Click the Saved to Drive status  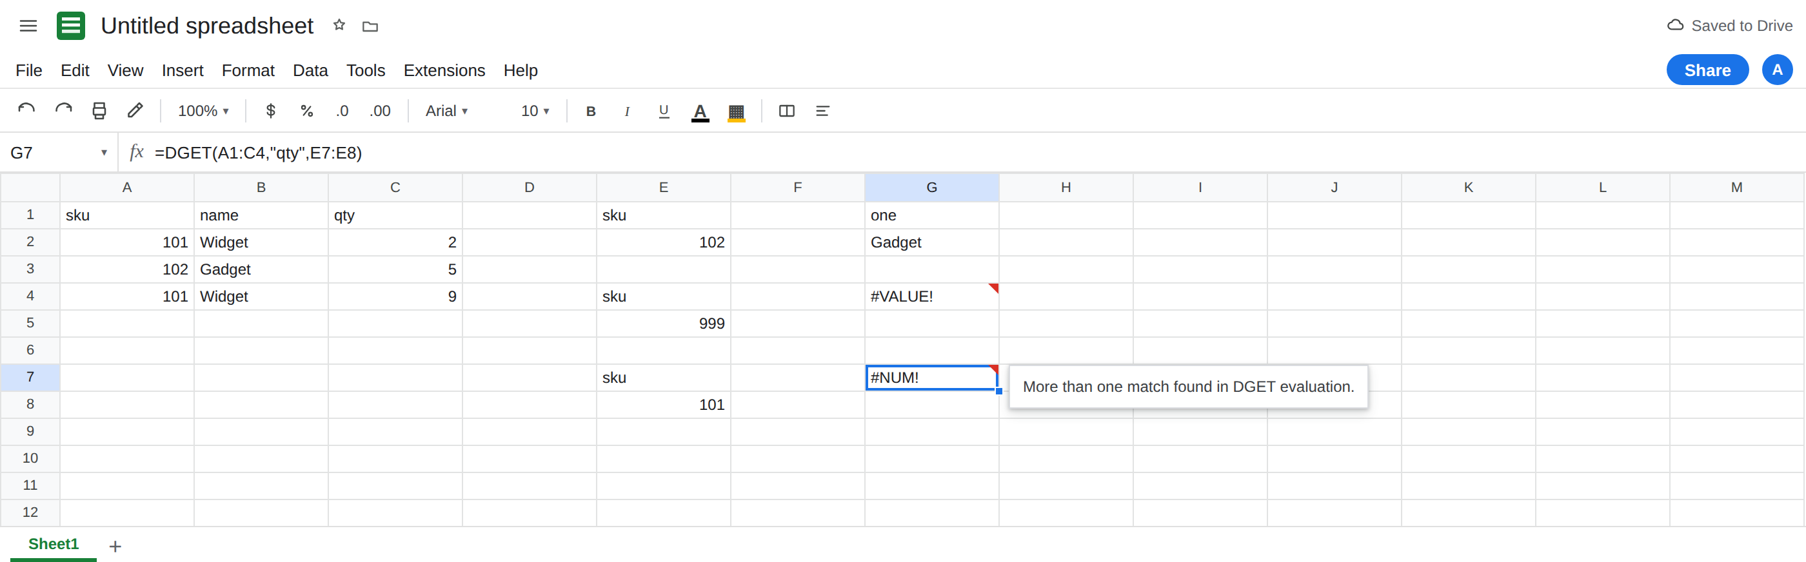[1730, 25]
